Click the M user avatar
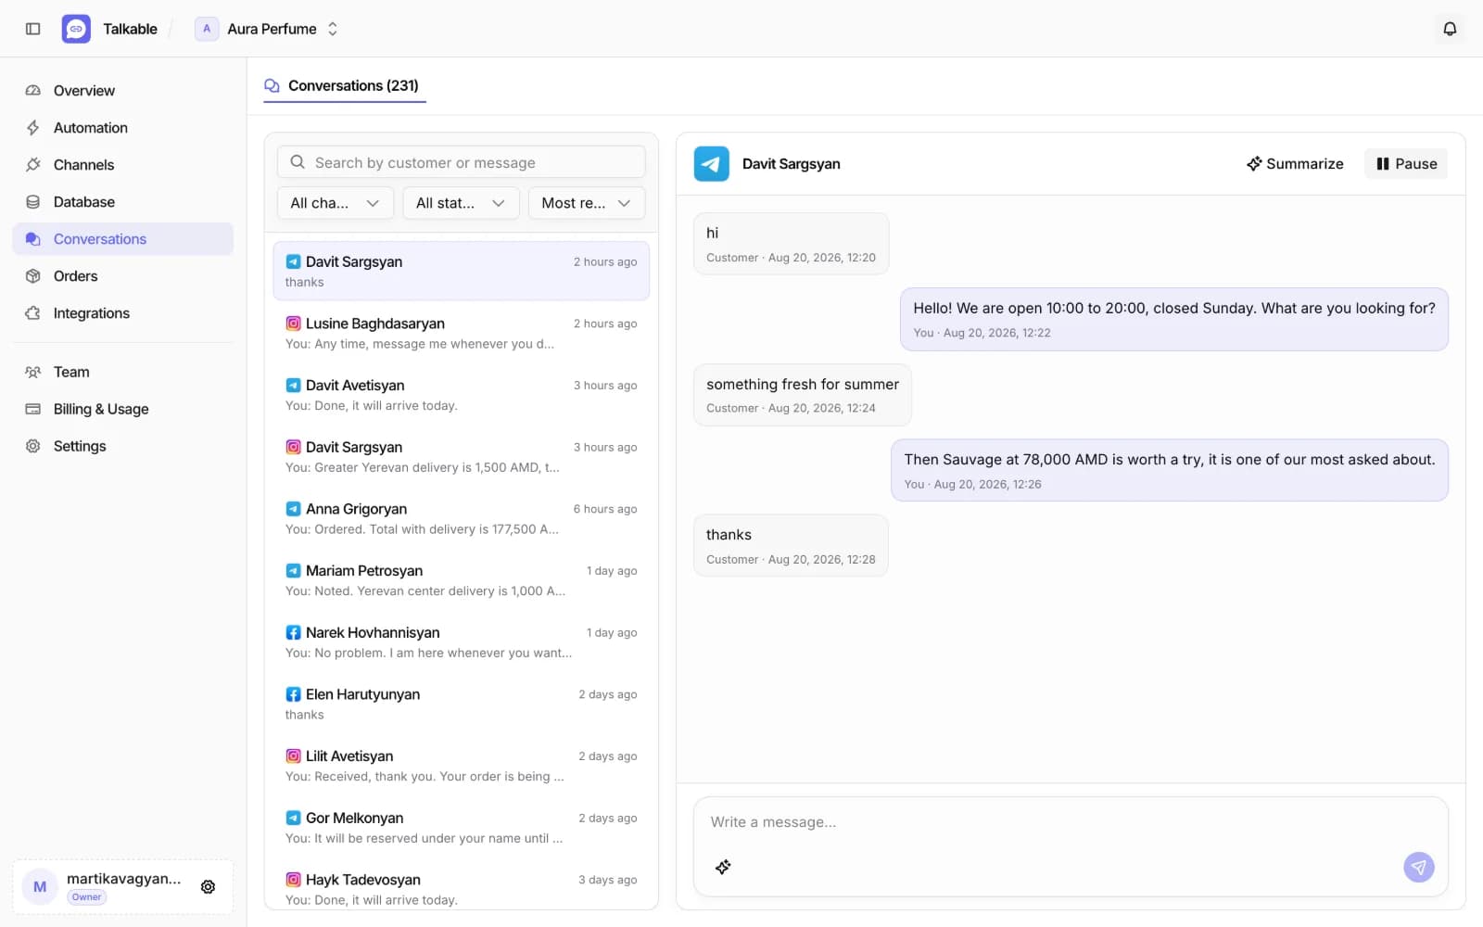The height and width of the screenshot is (927, 1483). click(40, 887)
